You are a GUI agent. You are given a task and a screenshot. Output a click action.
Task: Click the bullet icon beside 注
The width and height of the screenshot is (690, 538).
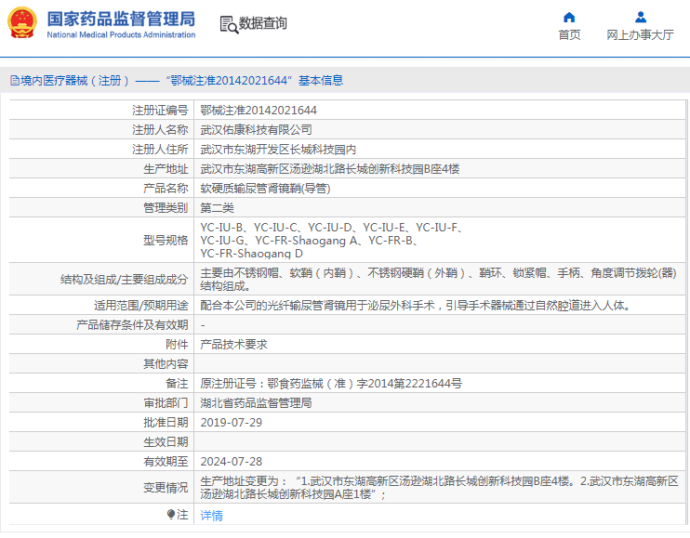(x=171, y=514)
